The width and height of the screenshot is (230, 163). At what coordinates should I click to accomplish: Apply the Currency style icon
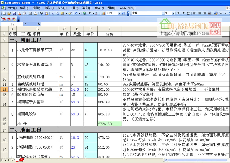tap(216, 14)
